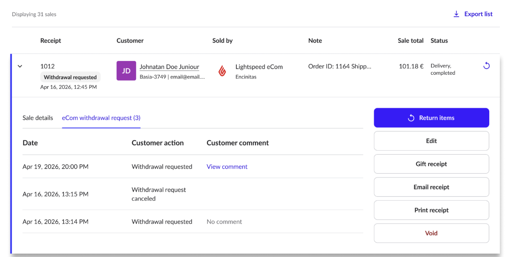Click the circular return arrow icon in row 1012

tap(486, 66)
